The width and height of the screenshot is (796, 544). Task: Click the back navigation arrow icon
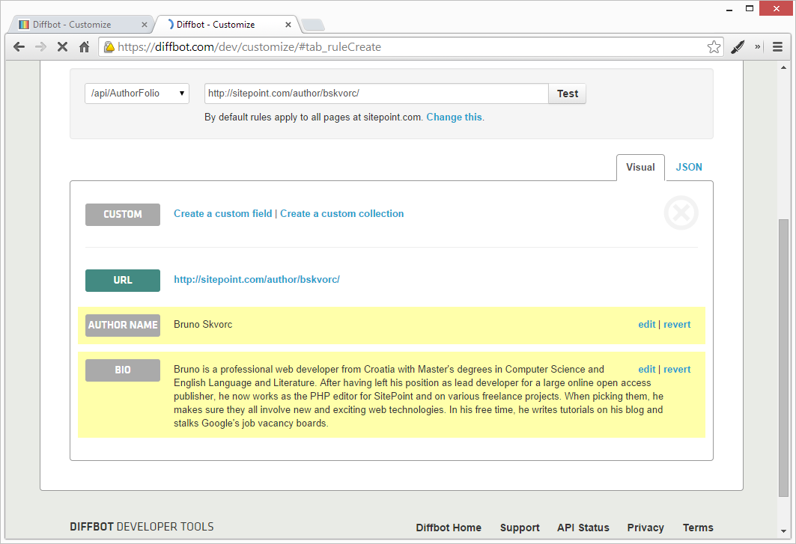pos(19,46)
